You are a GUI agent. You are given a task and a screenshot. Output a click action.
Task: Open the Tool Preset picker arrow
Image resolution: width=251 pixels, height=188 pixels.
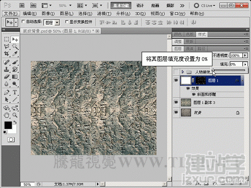(16, 22)
